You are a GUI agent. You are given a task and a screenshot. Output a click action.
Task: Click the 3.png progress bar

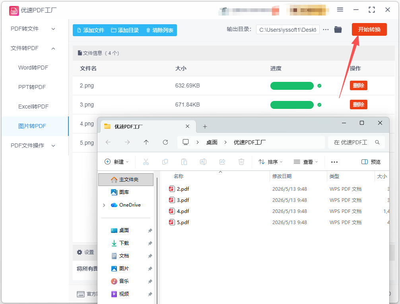[292, 105]
